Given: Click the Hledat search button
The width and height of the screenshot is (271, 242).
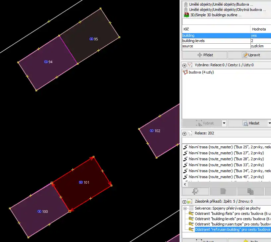Looking at the screenshot, I should pyautogui.click(x=250, y=123).
